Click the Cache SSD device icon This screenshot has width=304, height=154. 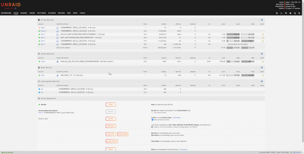coord(57,61)
